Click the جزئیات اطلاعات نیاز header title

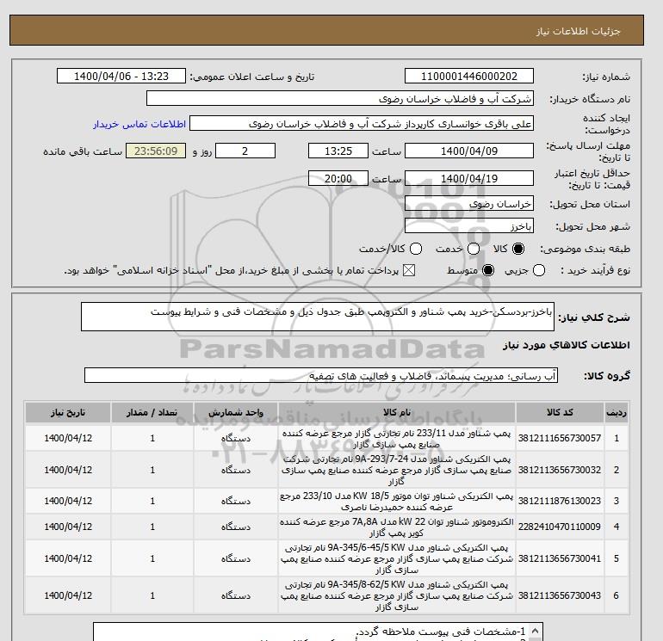coord(578,32)
